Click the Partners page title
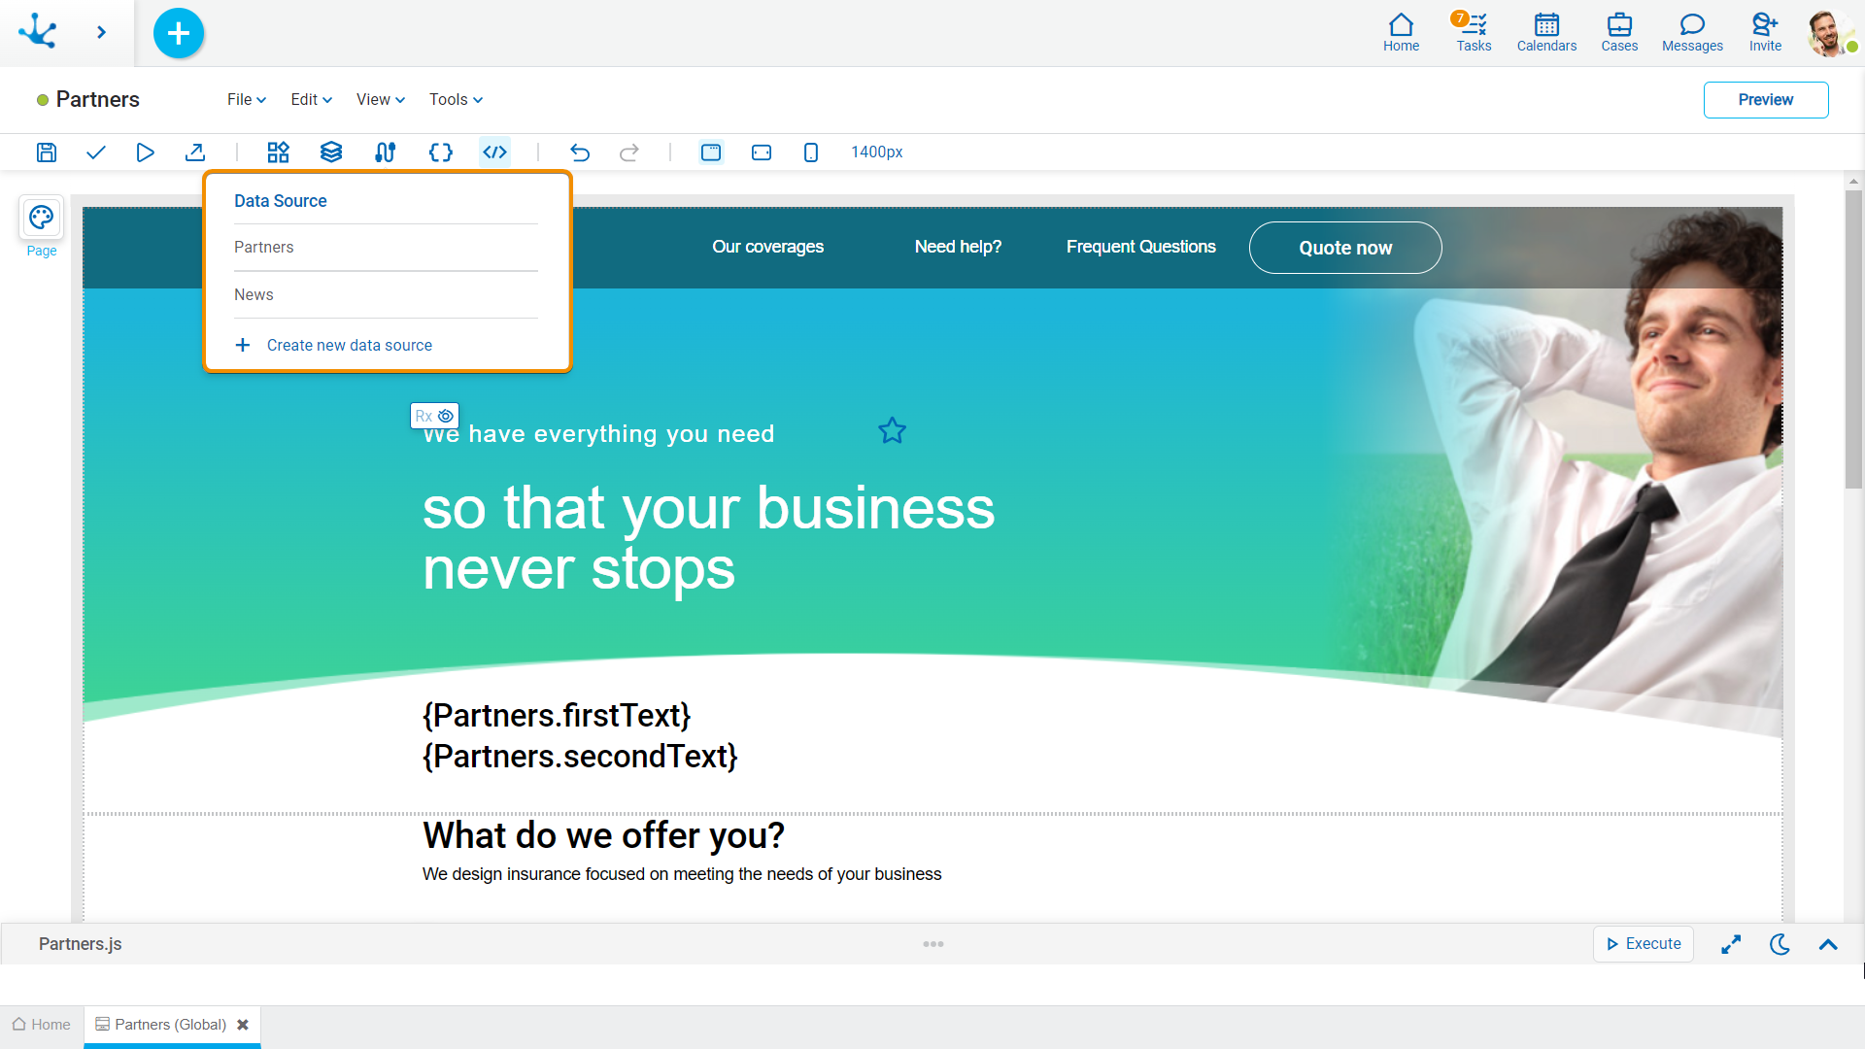 (x=97, y=99)
